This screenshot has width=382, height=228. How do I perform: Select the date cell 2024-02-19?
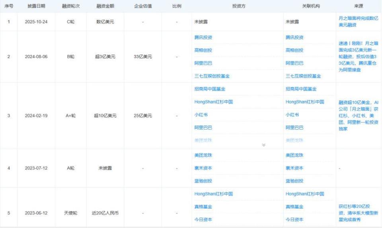click(x=36, y=116)
